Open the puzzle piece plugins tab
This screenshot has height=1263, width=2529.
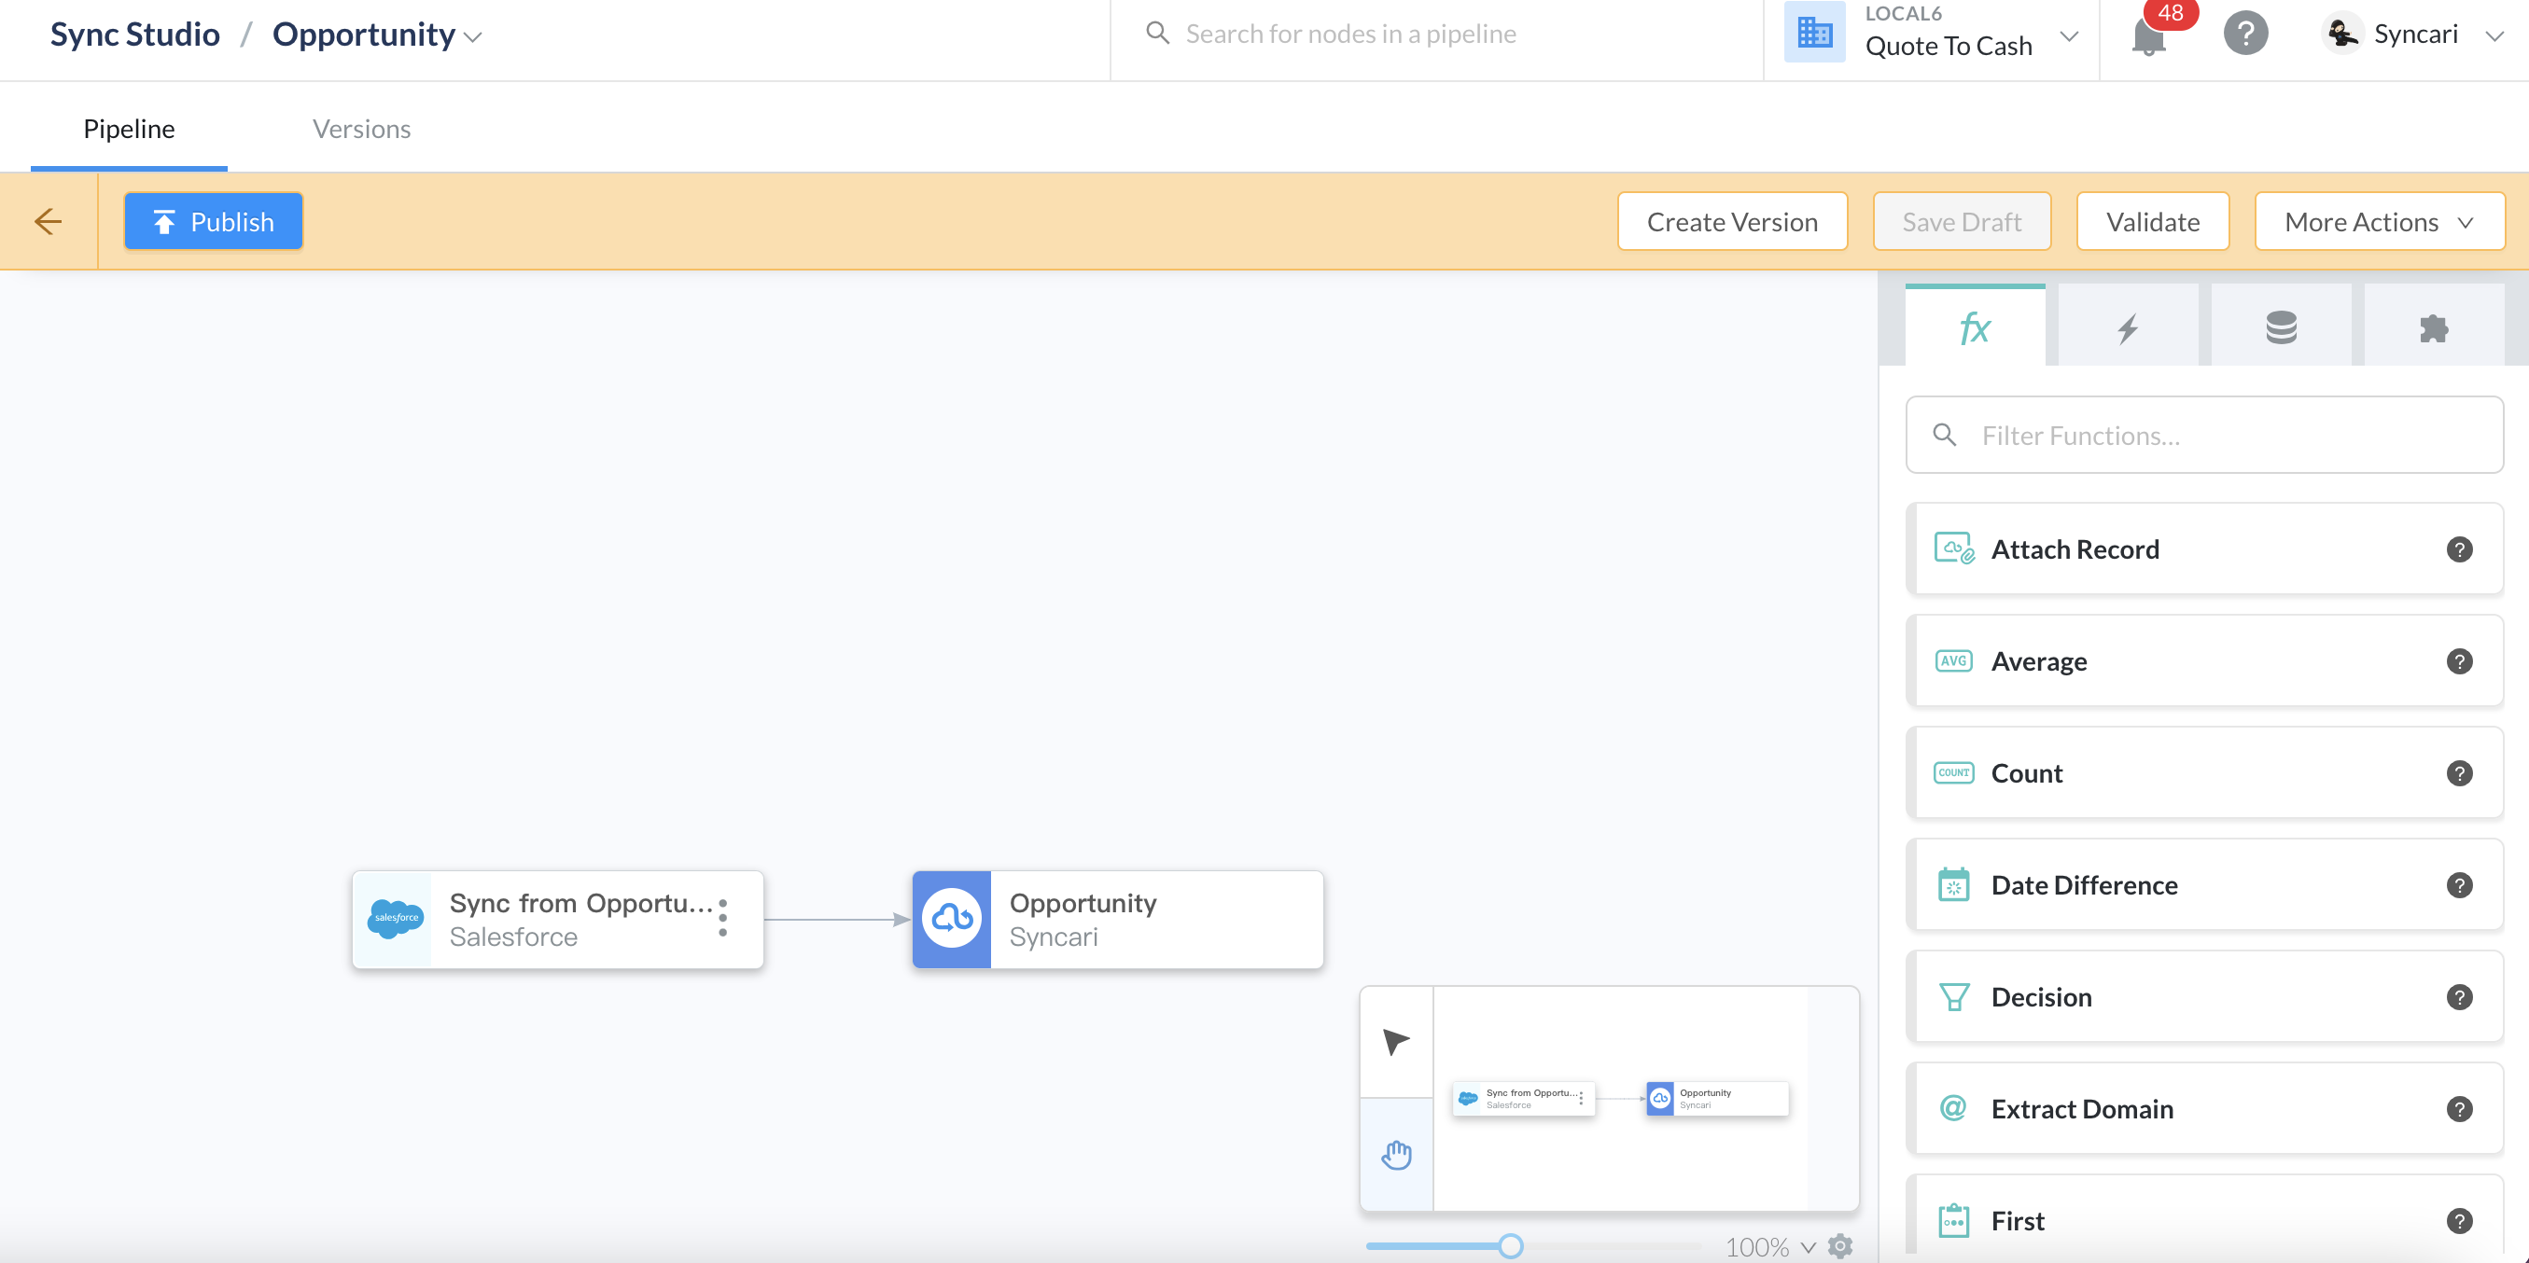(x=2434, y=326)
